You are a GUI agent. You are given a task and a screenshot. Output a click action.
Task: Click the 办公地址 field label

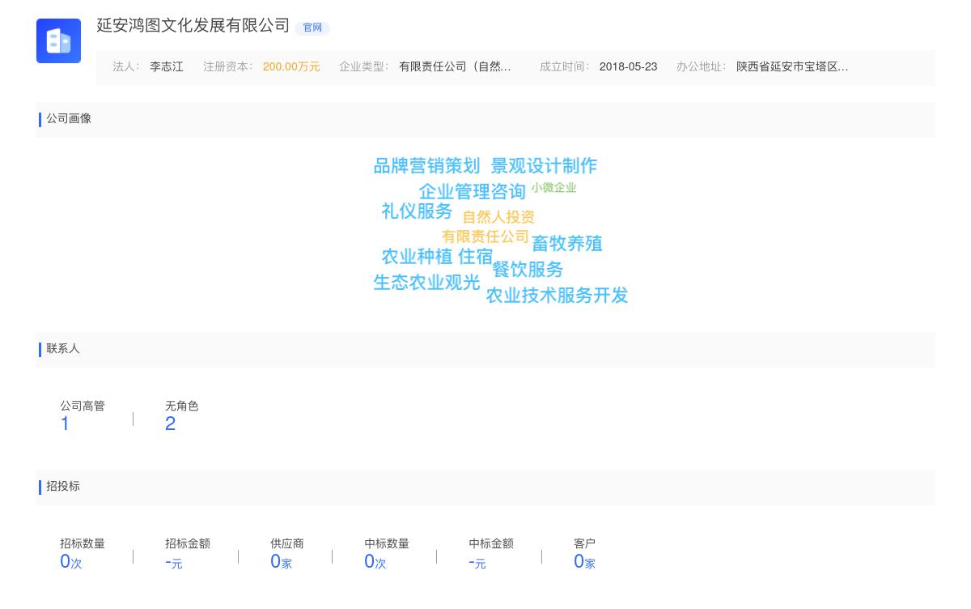701,67
